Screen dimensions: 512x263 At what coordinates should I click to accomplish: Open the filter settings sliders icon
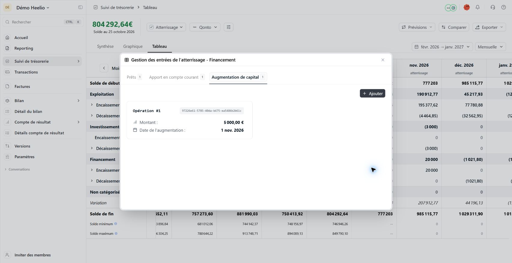point(229,27)
